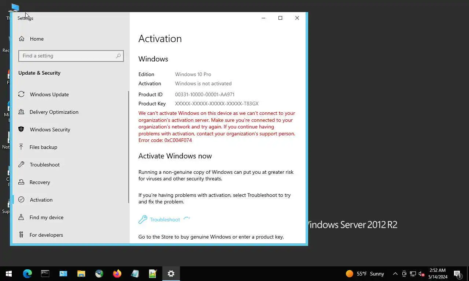Open the 55°F Sunny weather widget

click(365, 274)
